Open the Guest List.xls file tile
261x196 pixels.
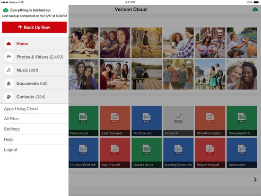[x=147, y=153]
